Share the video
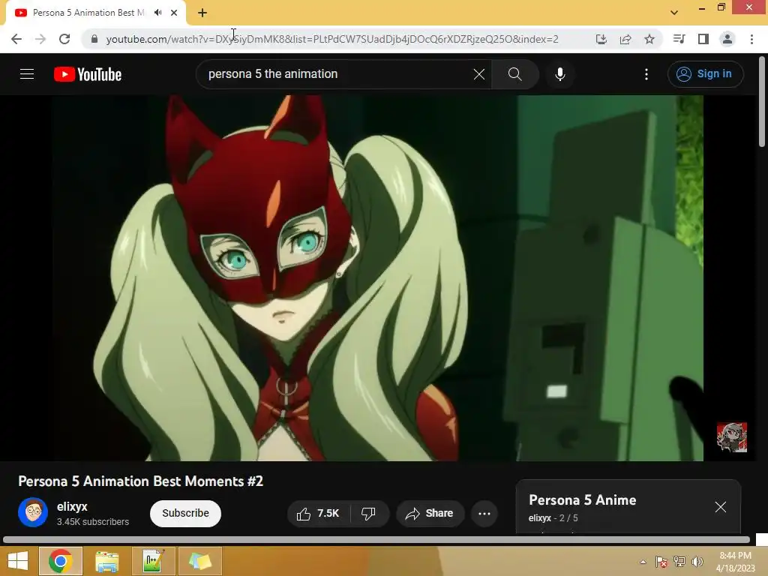The height and width of the screenshot is (576, 768). point(430,513)
